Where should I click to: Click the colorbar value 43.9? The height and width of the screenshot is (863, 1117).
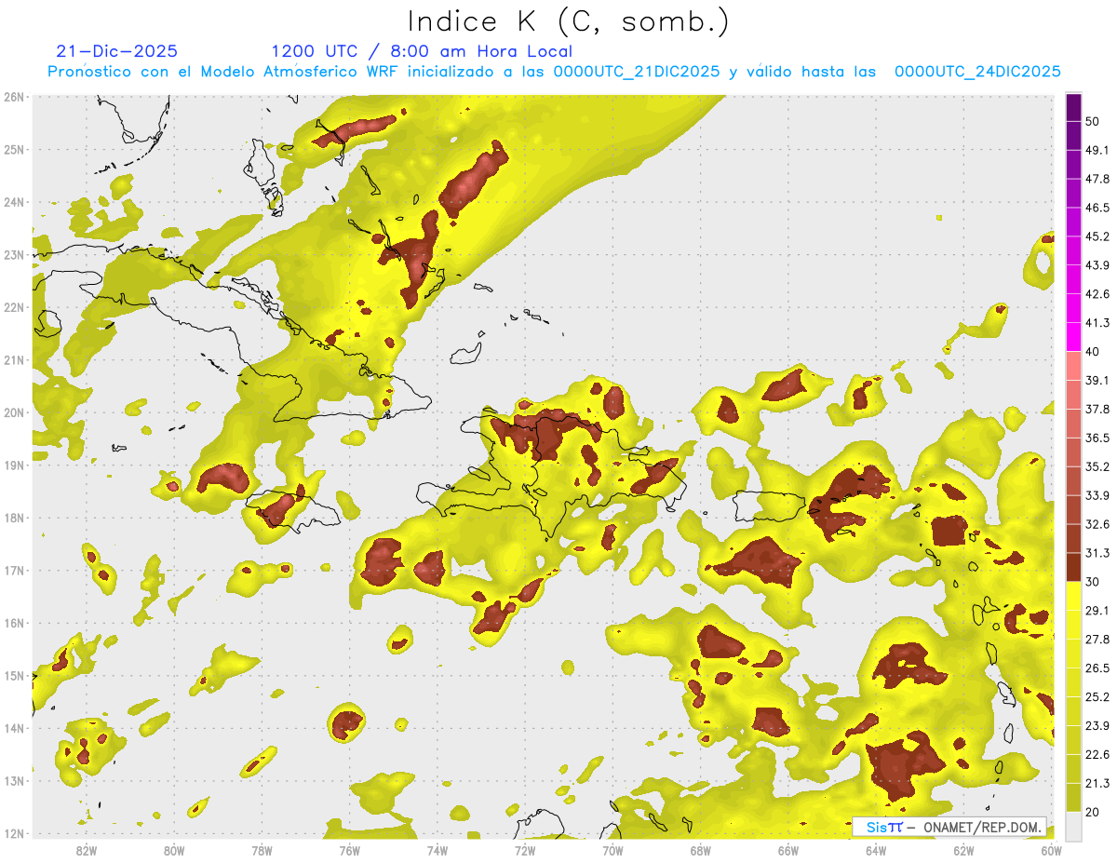point(1097,265)
